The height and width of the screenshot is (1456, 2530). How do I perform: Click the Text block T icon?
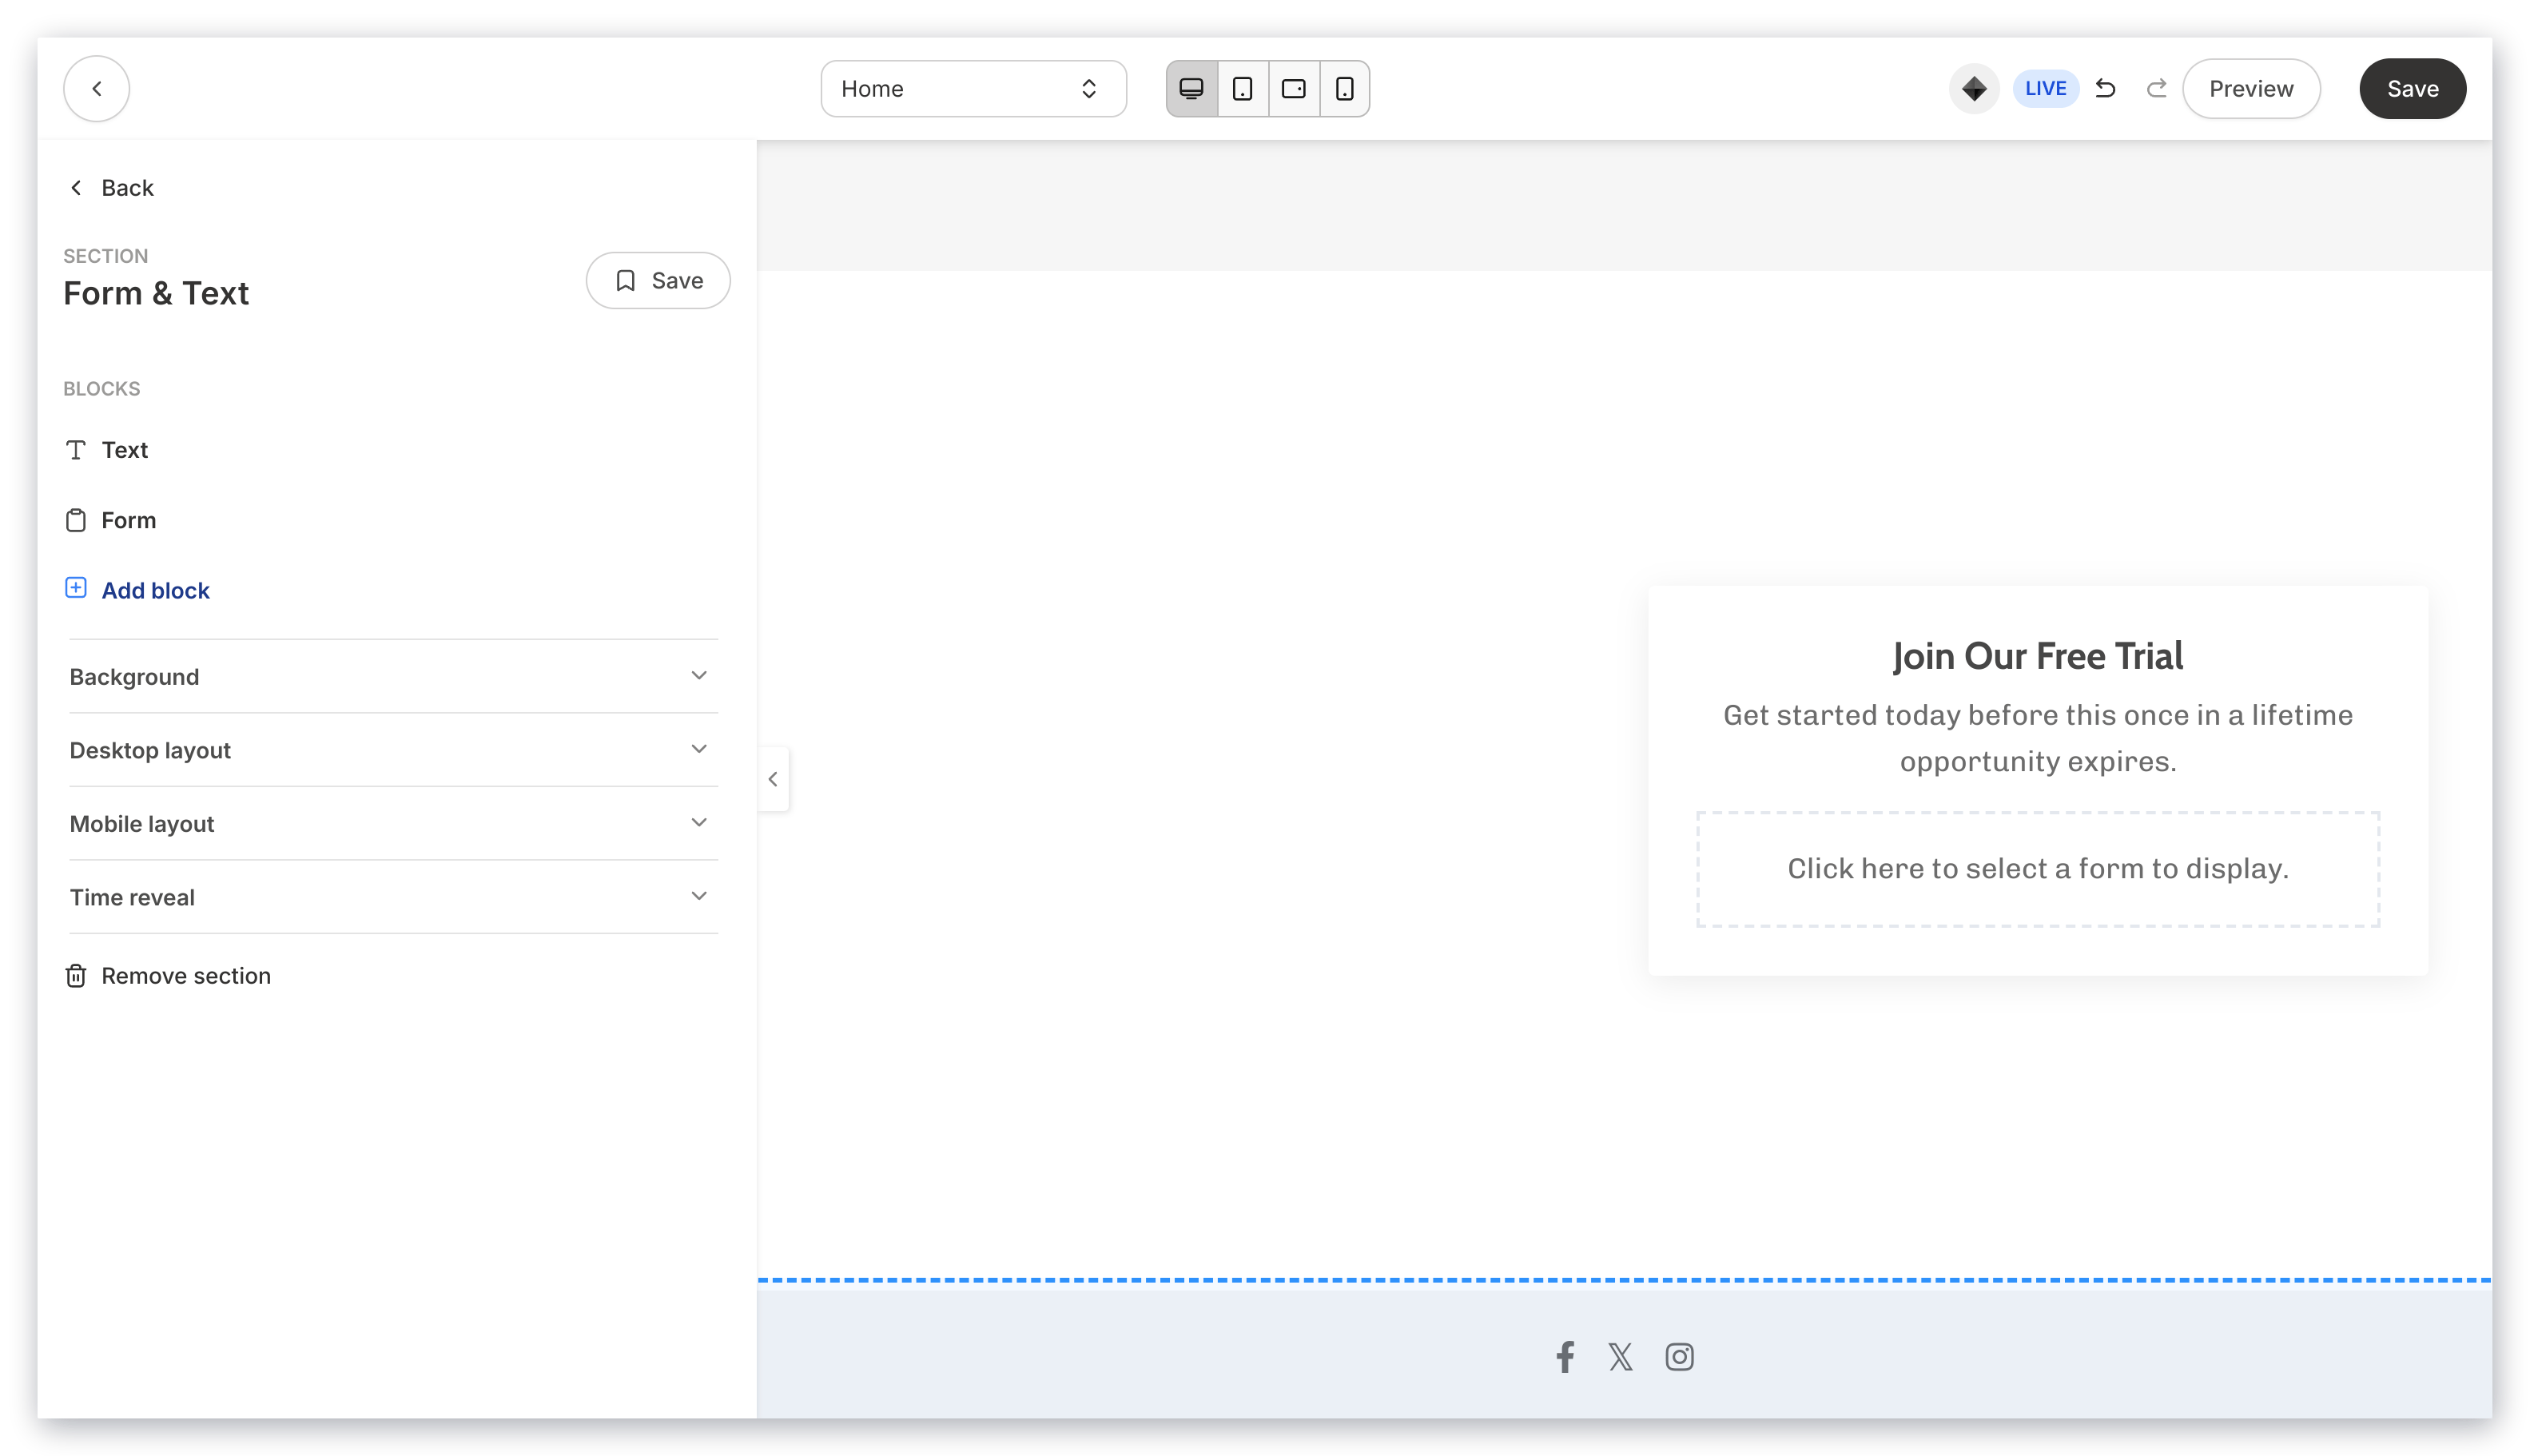click(76, 450)
